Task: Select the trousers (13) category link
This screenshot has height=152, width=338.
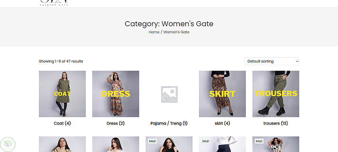Action: (276, 123)
